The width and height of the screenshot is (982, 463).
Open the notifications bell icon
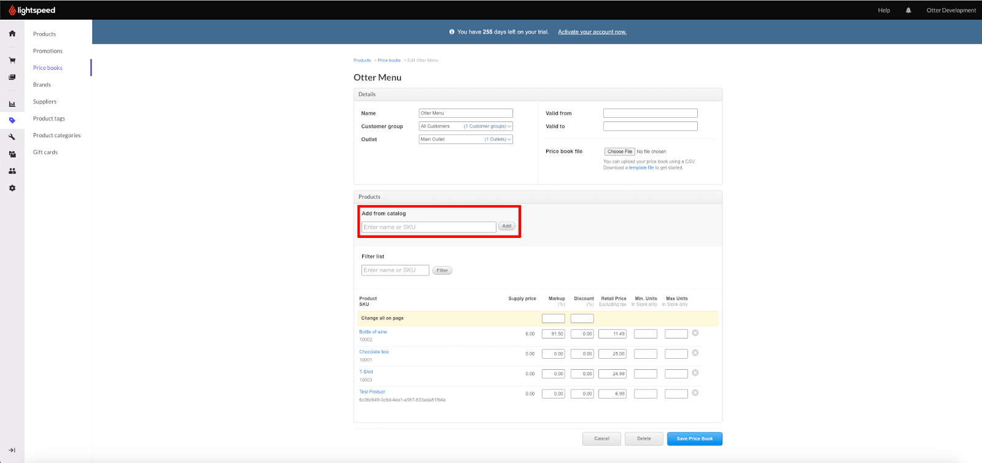pyautogui.click(x=908, y=10)
